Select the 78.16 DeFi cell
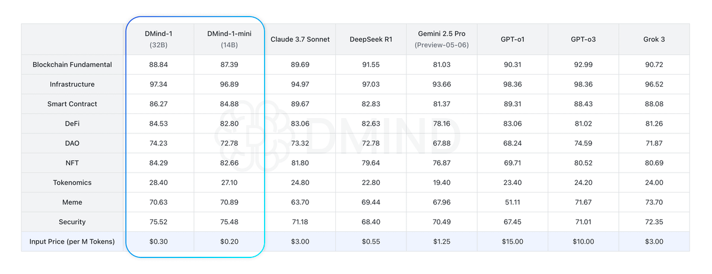This screenshot has height=274, width=712. [441, 123]
